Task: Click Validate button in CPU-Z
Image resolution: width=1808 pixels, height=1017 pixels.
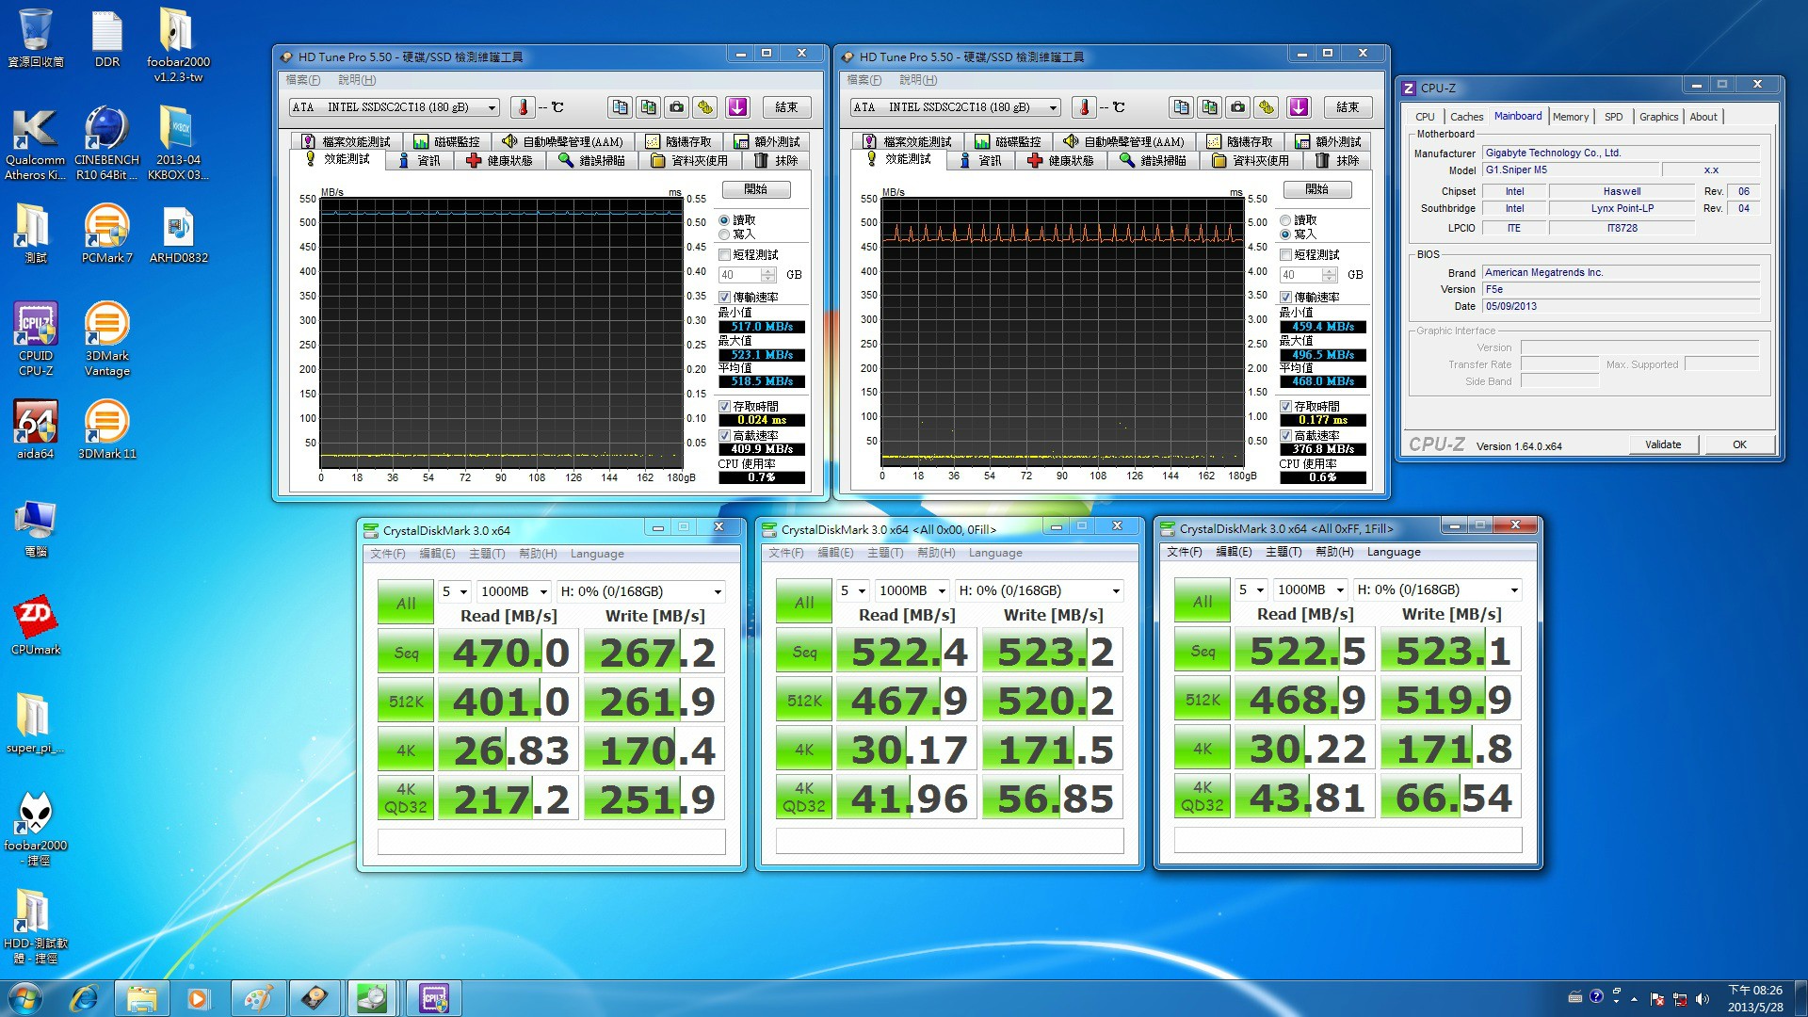Action: pos(1663,444)
